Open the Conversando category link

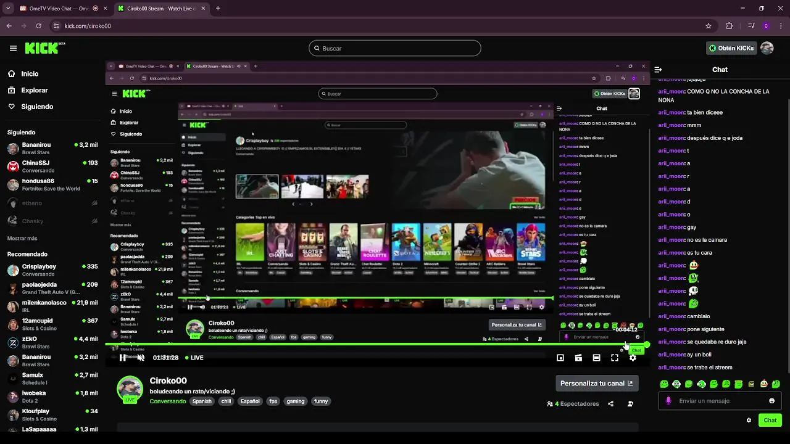point(167,401)
